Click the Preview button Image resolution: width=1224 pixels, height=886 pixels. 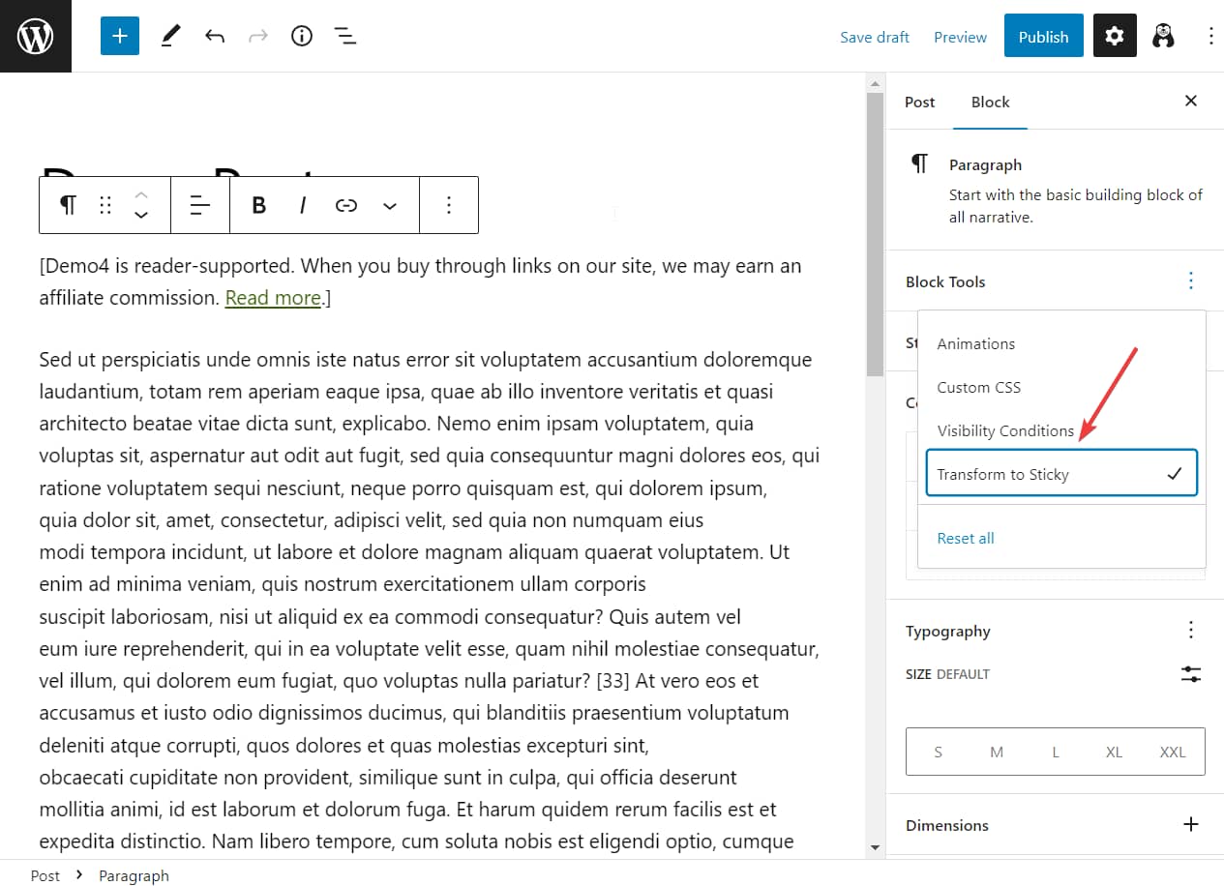click(x=960, y=37)
